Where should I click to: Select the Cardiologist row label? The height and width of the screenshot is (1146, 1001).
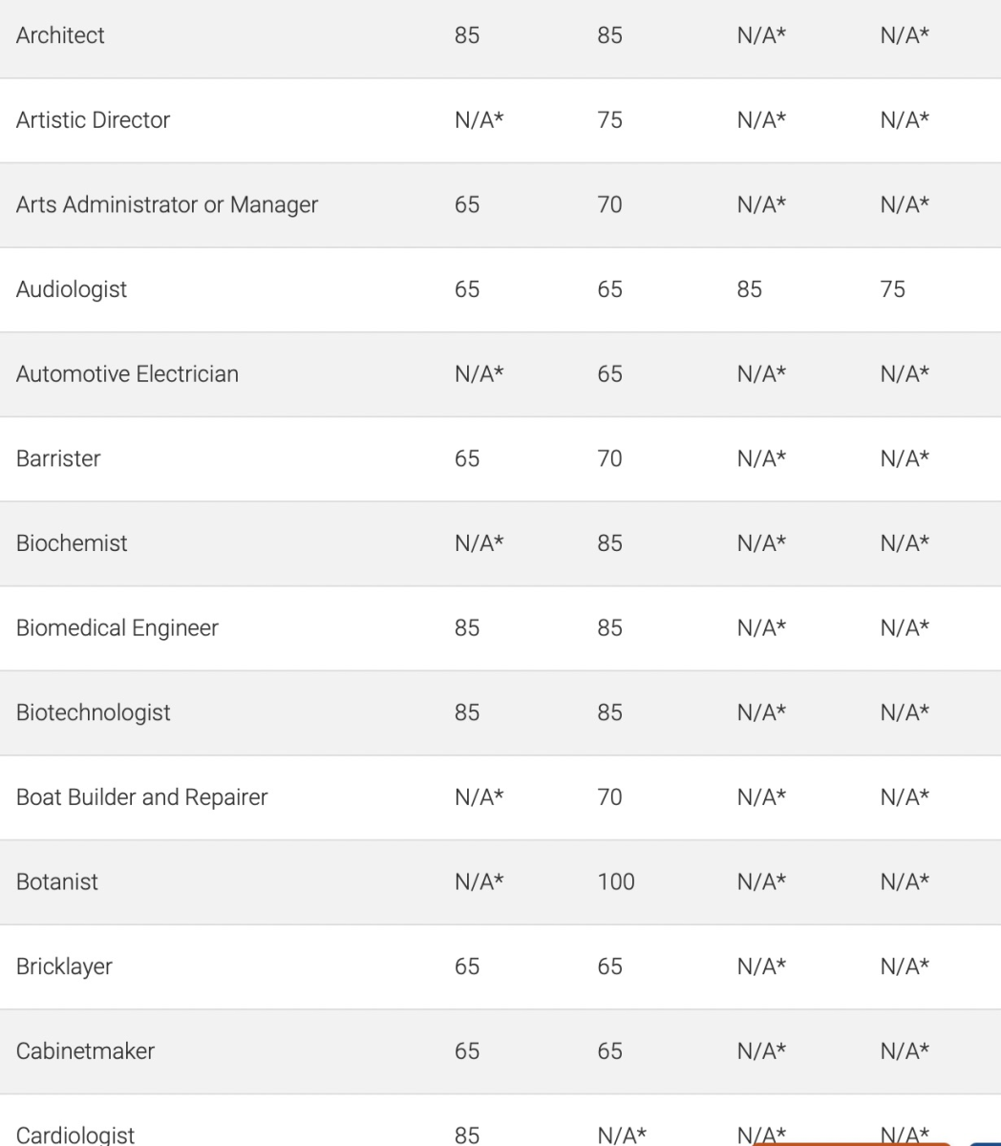[x=75, y=1135]
